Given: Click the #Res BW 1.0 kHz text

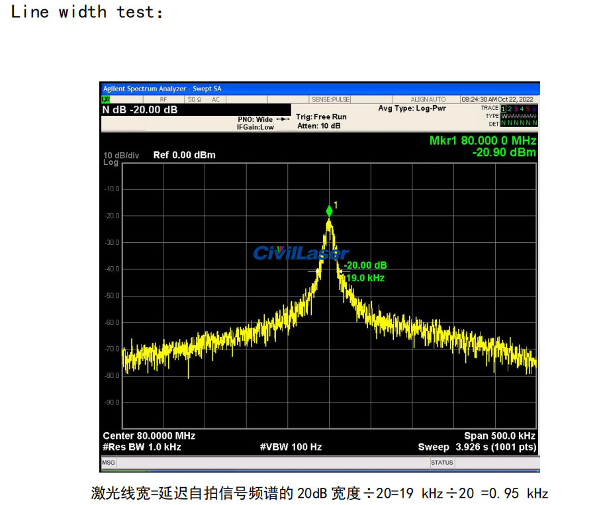Looking at the screenshot, I should pos(142,447).
